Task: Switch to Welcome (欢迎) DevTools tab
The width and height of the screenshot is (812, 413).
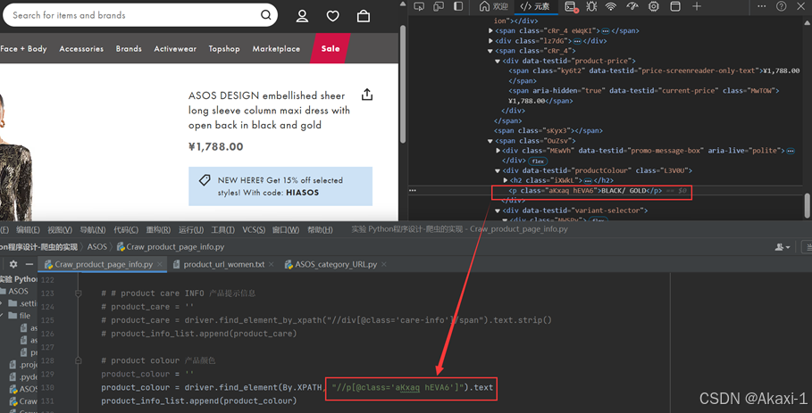Action: point(493,6)
